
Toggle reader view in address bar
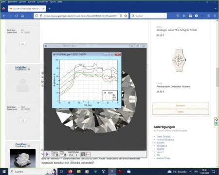coord(121,16)
